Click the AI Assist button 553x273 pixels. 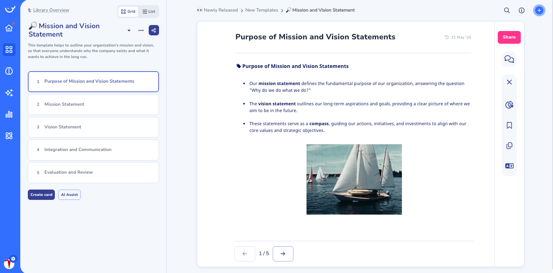click(69, 195)
